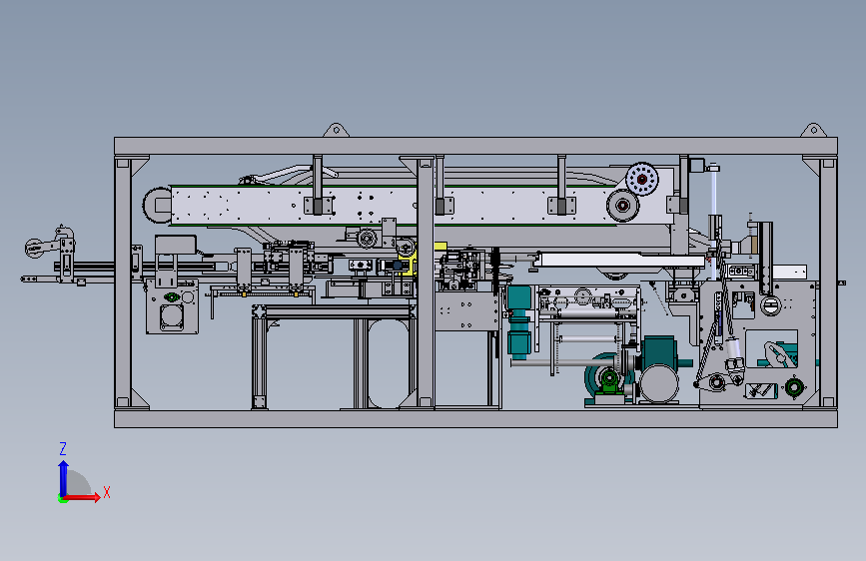
Task: Click the "X" axis label text
Action: [x=107, y=492]
